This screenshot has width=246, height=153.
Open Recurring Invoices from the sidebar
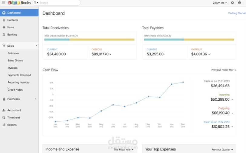click(18, 83)
